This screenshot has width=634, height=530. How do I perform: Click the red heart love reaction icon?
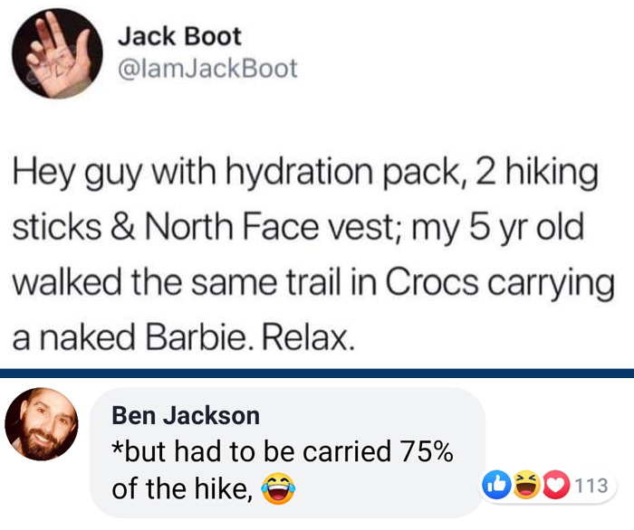tap(556, 485)
